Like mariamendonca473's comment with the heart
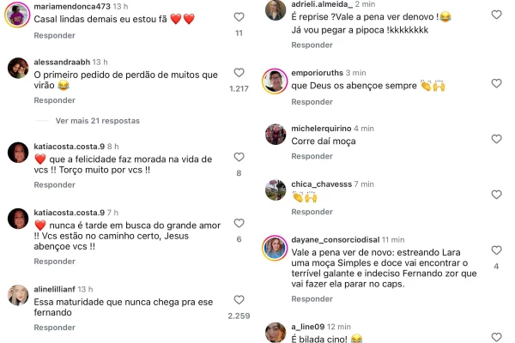The height and width of the screenshot is (343, 515). pyautogui.click(x=239, y=17)
